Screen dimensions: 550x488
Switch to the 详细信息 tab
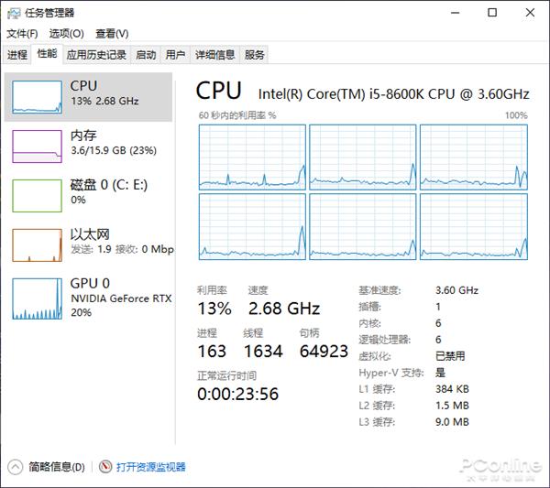tap(214, 55)
